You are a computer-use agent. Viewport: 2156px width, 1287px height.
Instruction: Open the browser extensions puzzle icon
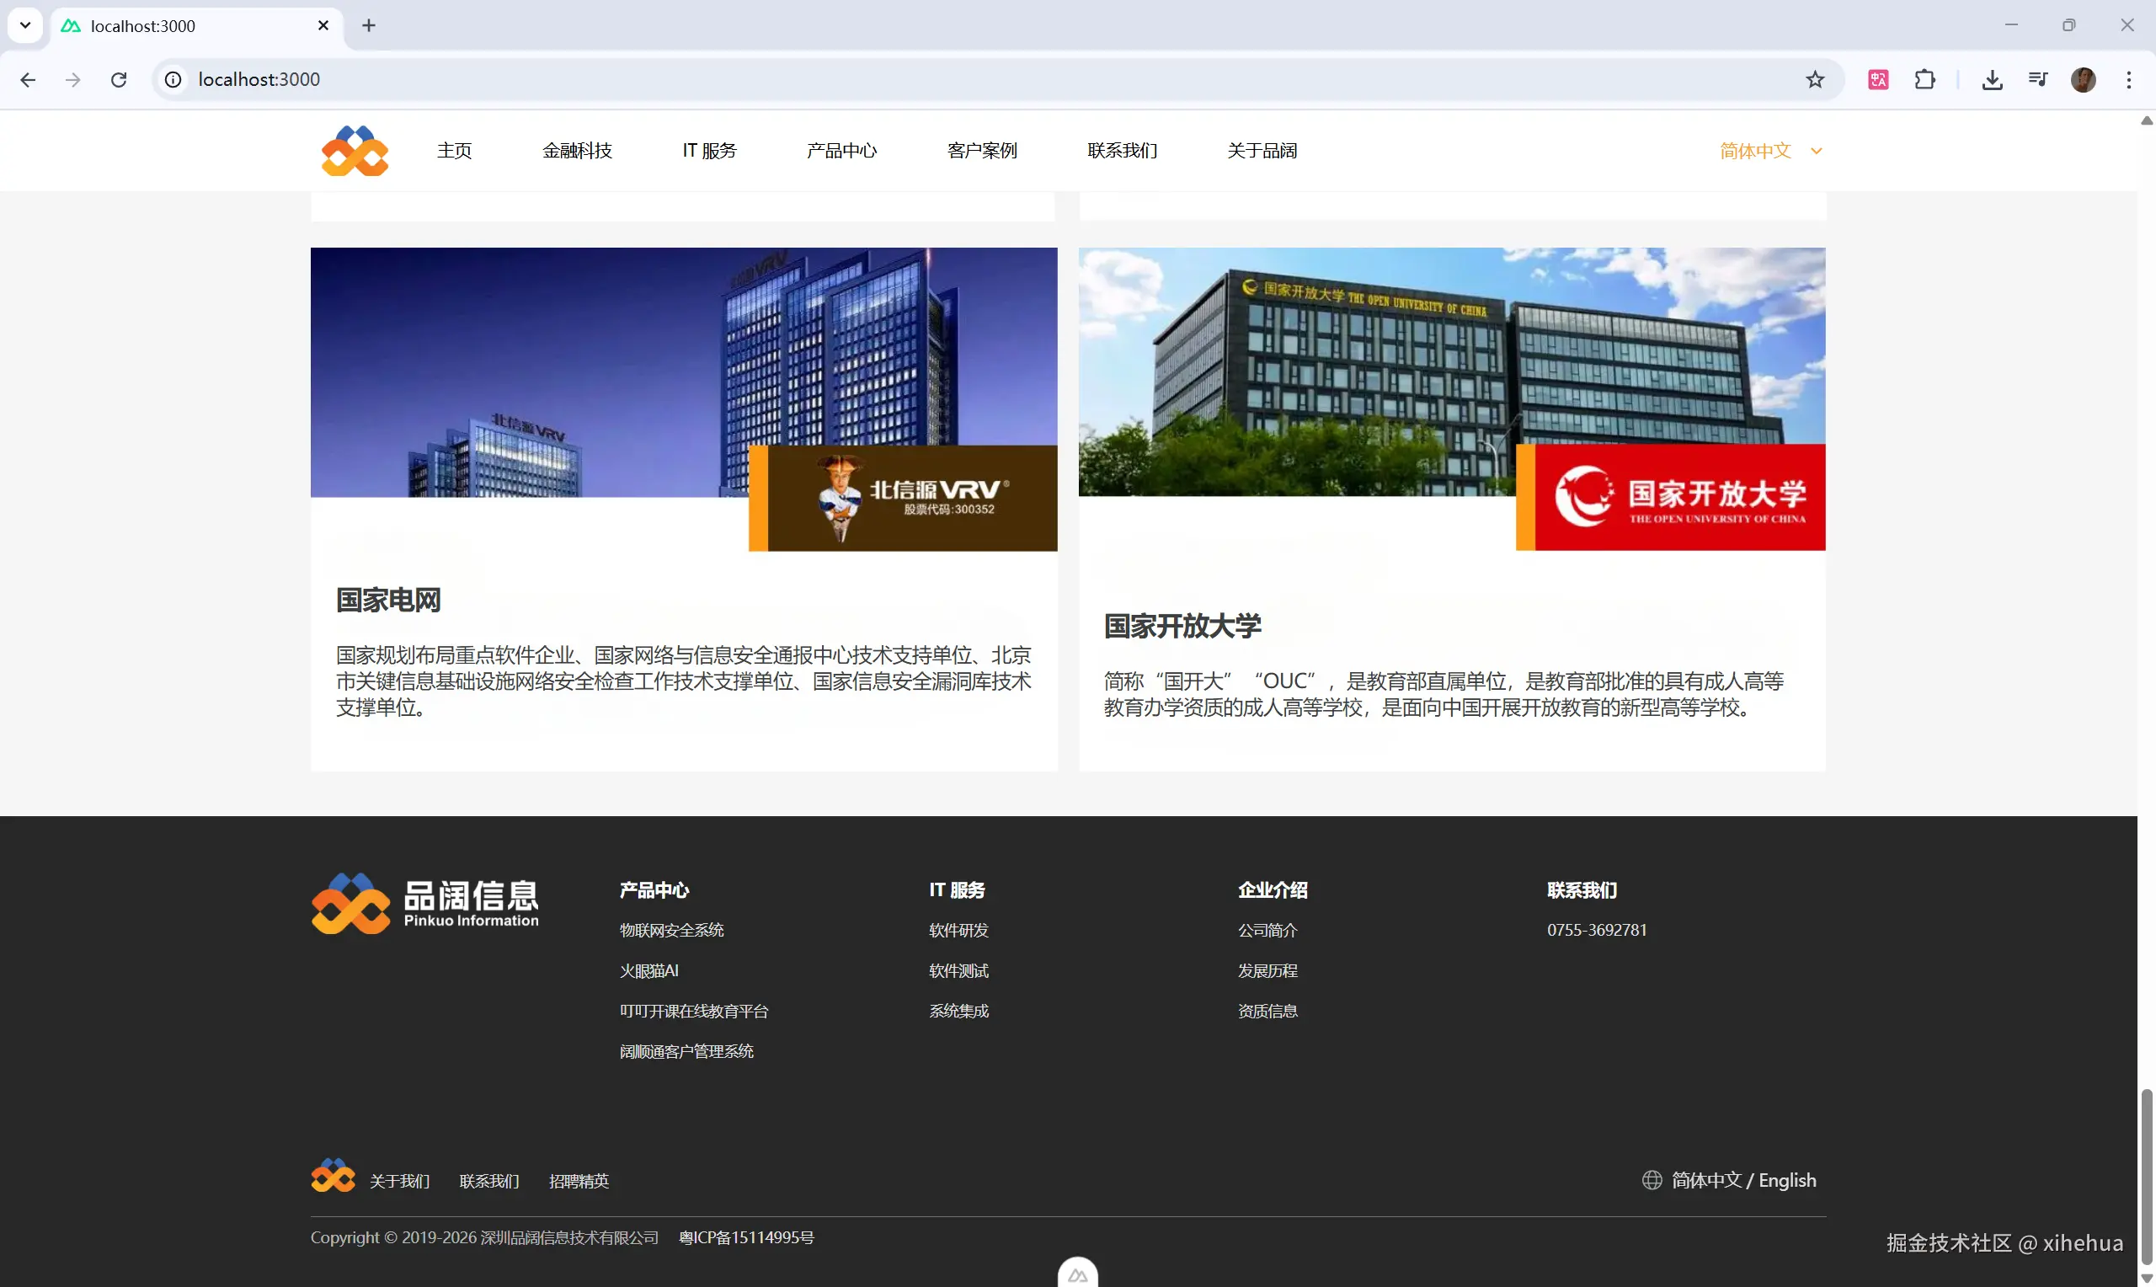1924,80
